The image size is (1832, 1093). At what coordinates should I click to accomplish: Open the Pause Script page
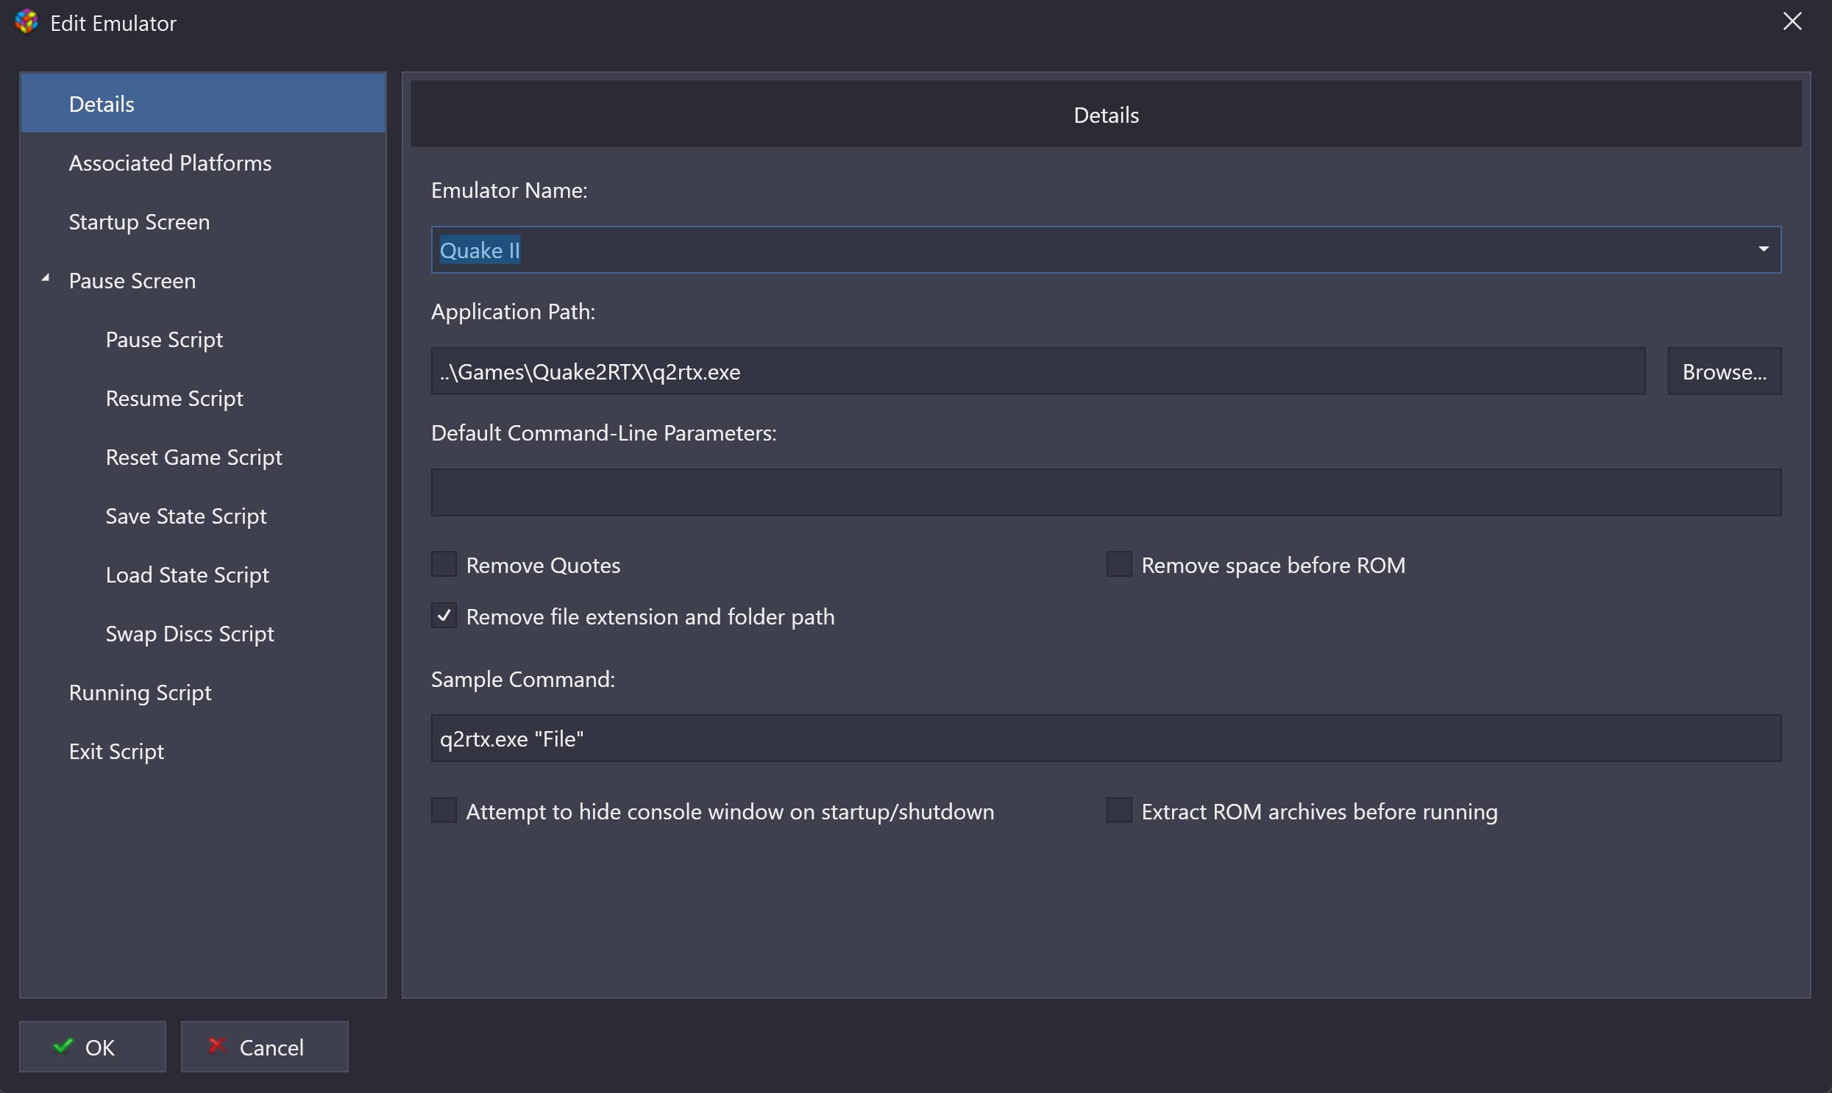(x=203, y=340)
